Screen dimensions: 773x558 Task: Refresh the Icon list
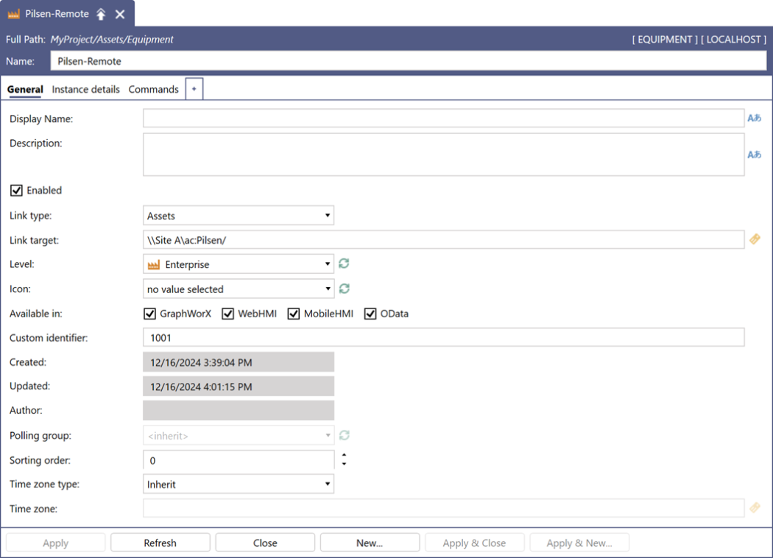(344, 289)
